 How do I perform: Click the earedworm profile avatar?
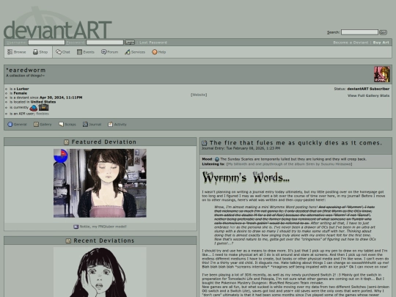click(x=381, y=74)
